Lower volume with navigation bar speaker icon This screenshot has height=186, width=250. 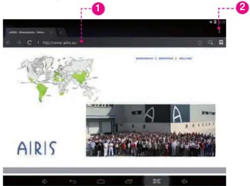tap(45, 181)
